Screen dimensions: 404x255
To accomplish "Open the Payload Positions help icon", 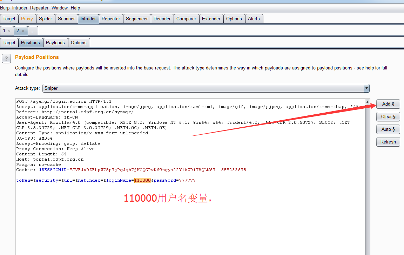I will coord(6,59).
